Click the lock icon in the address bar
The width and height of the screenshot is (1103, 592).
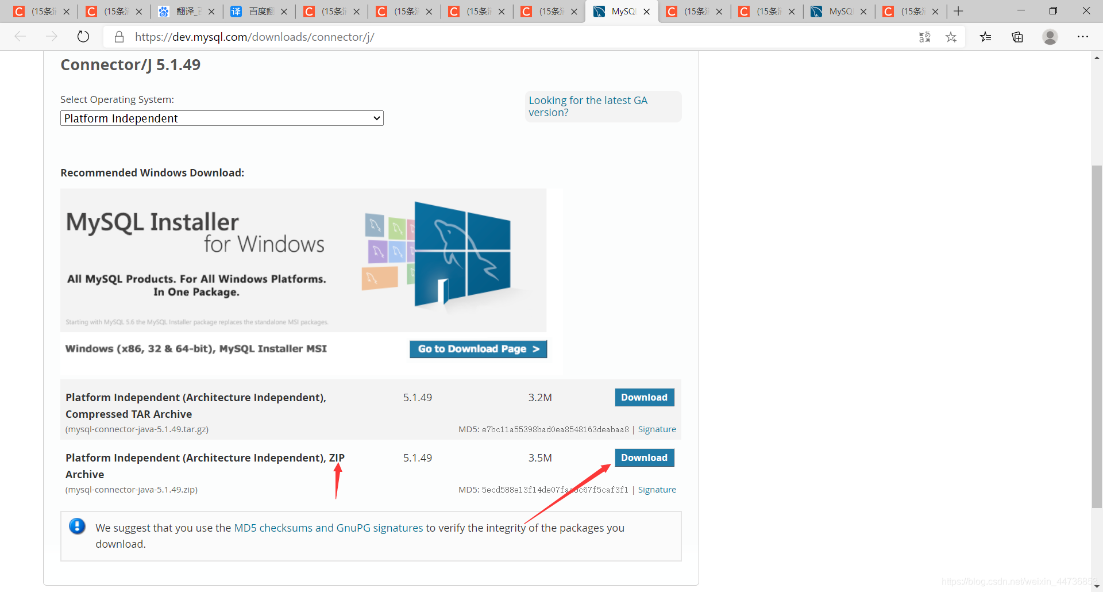119,37
